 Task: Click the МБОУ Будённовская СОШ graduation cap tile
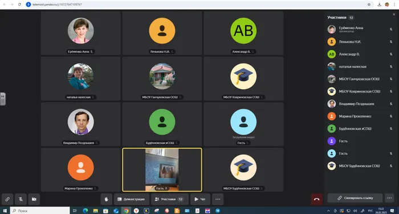tap(243, 170)
